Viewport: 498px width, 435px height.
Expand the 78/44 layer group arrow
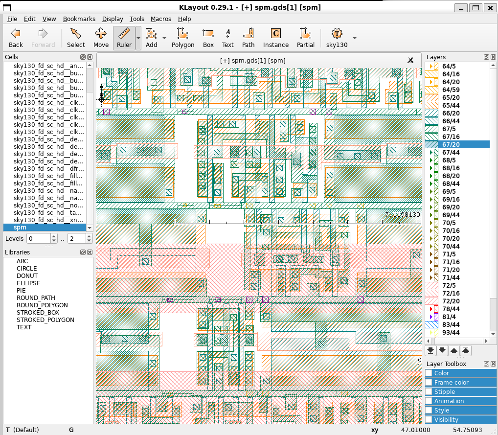pyautogui.click(x=431, y=309)
